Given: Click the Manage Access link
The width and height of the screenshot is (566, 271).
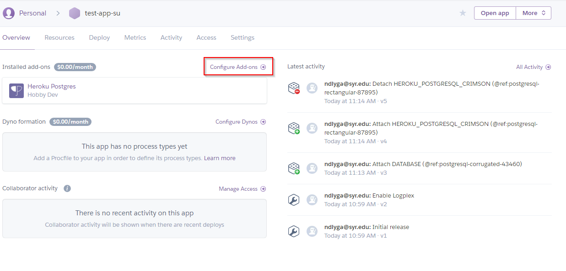Looking at the screenshot, I should tap(243, 189).
